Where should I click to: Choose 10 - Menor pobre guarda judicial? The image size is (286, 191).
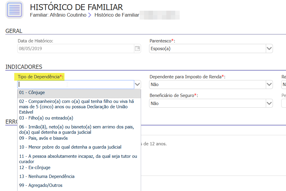coord(70,147)
